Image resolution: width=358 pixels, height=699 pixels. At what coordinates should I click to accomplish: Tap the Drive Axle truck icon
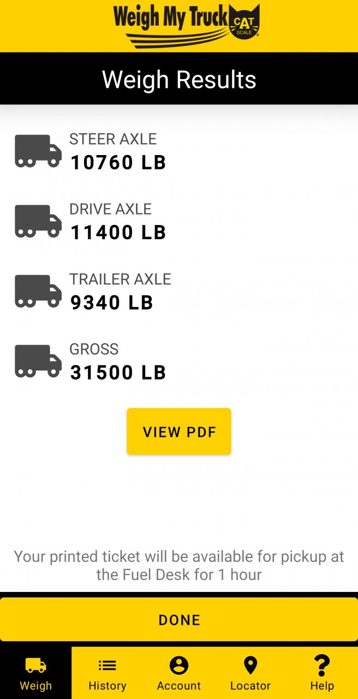tap(38, 221)
